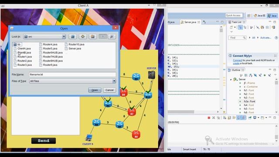Show hidden editor tabs list
The height and width of the screenshot is (157, 279).
[x=204, y=22]
